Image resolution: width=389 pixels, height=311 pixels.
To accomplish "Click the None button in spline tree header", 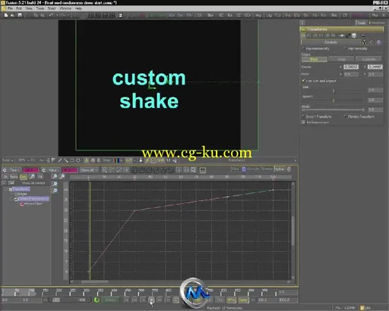I will pyautogui.click(x=14, y=176).
